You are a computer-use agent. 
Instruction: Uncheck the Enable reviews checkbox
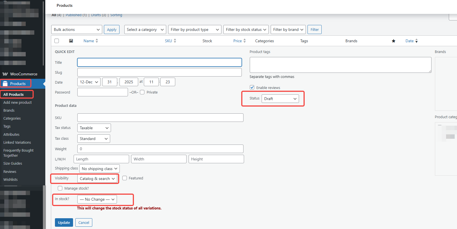pyautogui.click(x=252, y=87)
